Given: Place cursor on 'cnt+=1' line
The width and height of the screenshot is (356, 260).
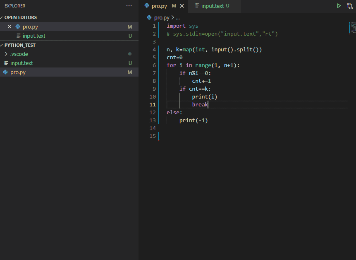Looking at the screenshot, I should click(x=201, y=81).
